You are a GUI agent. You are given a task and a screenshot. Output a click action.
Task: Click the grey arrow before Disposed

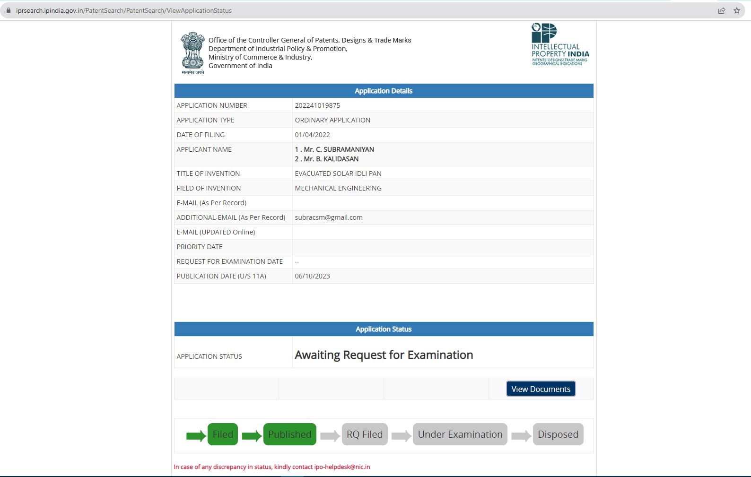point(522,435)
